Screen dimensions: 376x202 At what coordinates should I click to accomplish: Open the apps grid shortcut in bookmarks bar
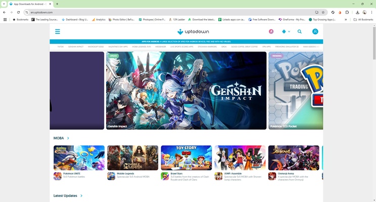click(x=5, y=20)
